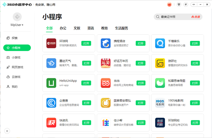Screen dimensions: 212x138
Task: Click the 千禧音乐 app icon
Action: pyautogui.click(x=160, y=43)
